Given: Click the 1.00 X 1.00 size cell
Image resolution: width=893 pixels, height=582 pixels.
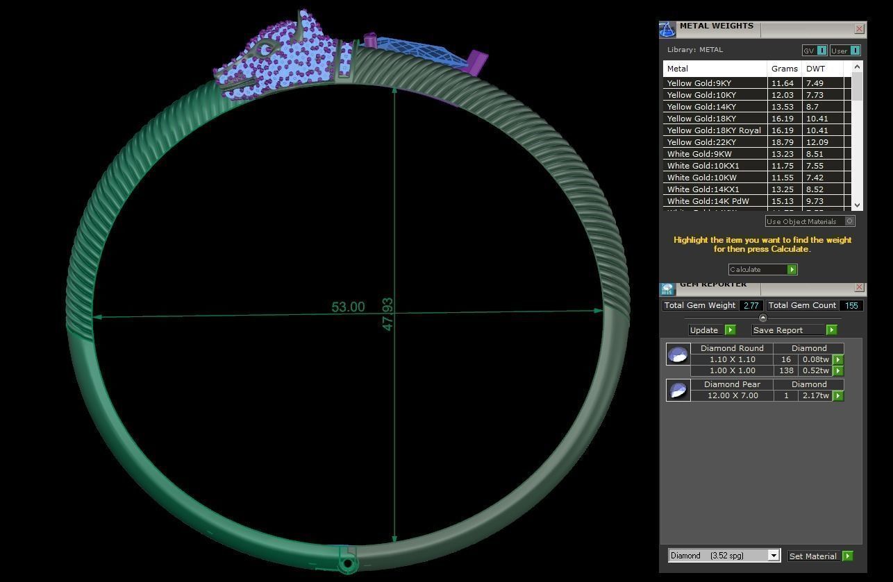Looking at the screenshot, I should [732, 370].
